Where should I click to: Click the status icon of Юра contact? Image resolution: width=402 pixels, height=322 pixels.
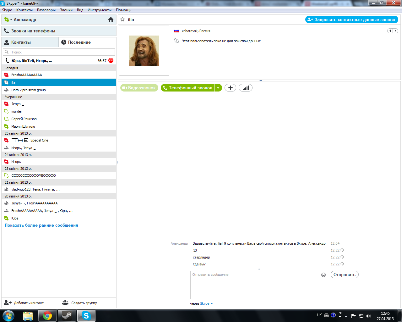pyautogui.click(x=6, y=218)
